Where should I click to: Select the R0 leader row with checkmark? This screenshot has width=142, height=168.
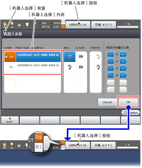point(32,57)
